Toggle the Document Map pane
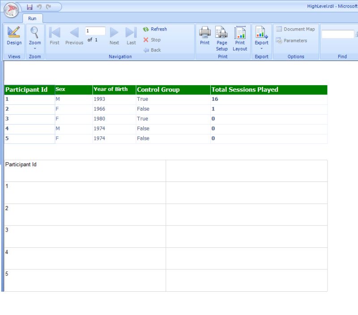 pos(295,29)
